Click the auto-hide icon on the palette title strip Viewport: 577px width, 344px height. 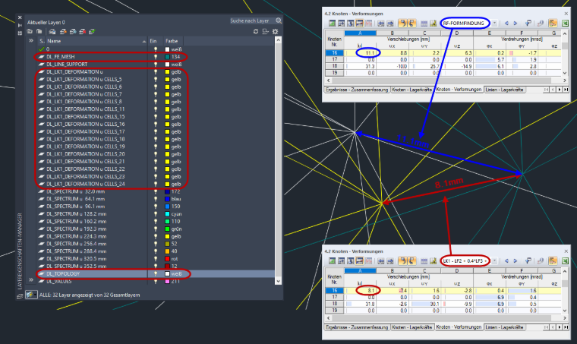pyautogui.click(x=20, y=25)
